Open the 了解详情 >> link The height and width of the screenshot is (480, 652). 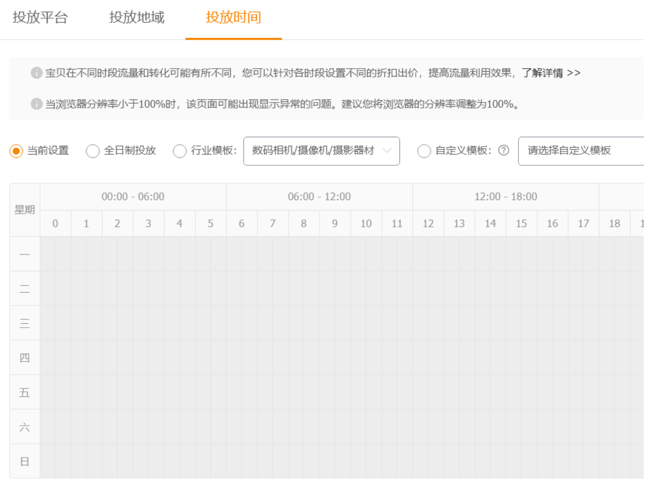pos(550,73)
